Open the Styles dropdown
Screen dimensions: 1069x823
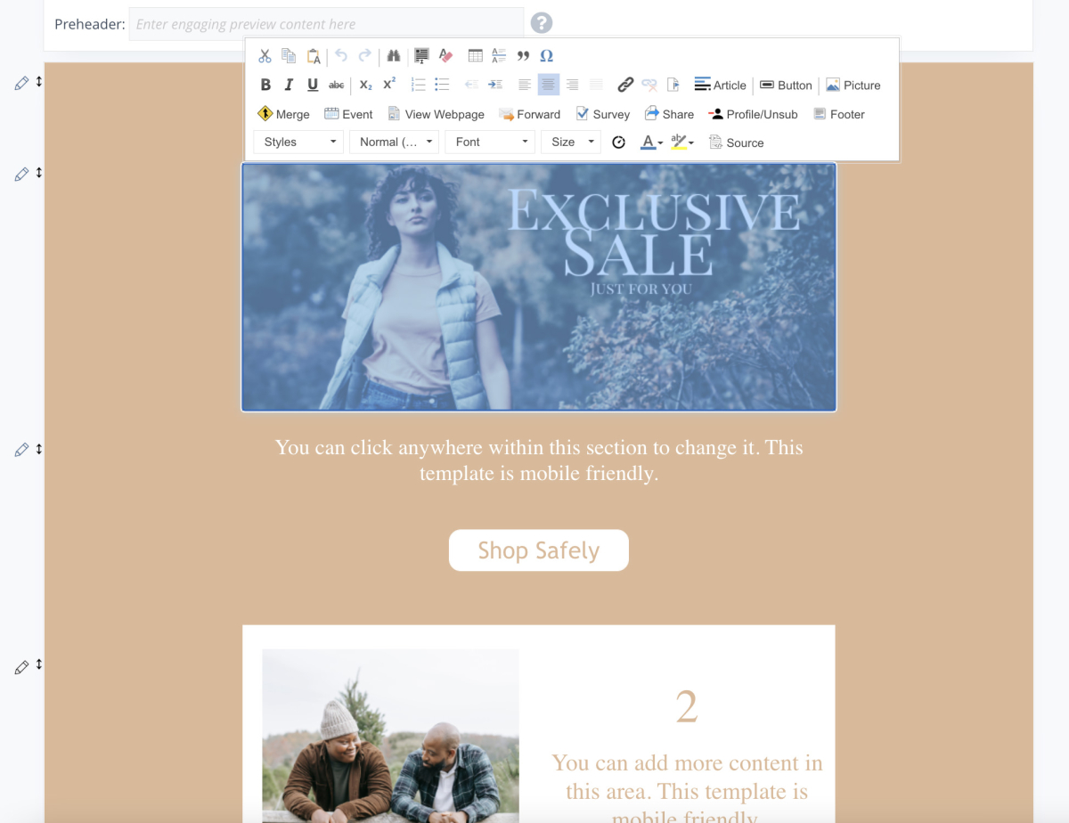pos(298,143)
